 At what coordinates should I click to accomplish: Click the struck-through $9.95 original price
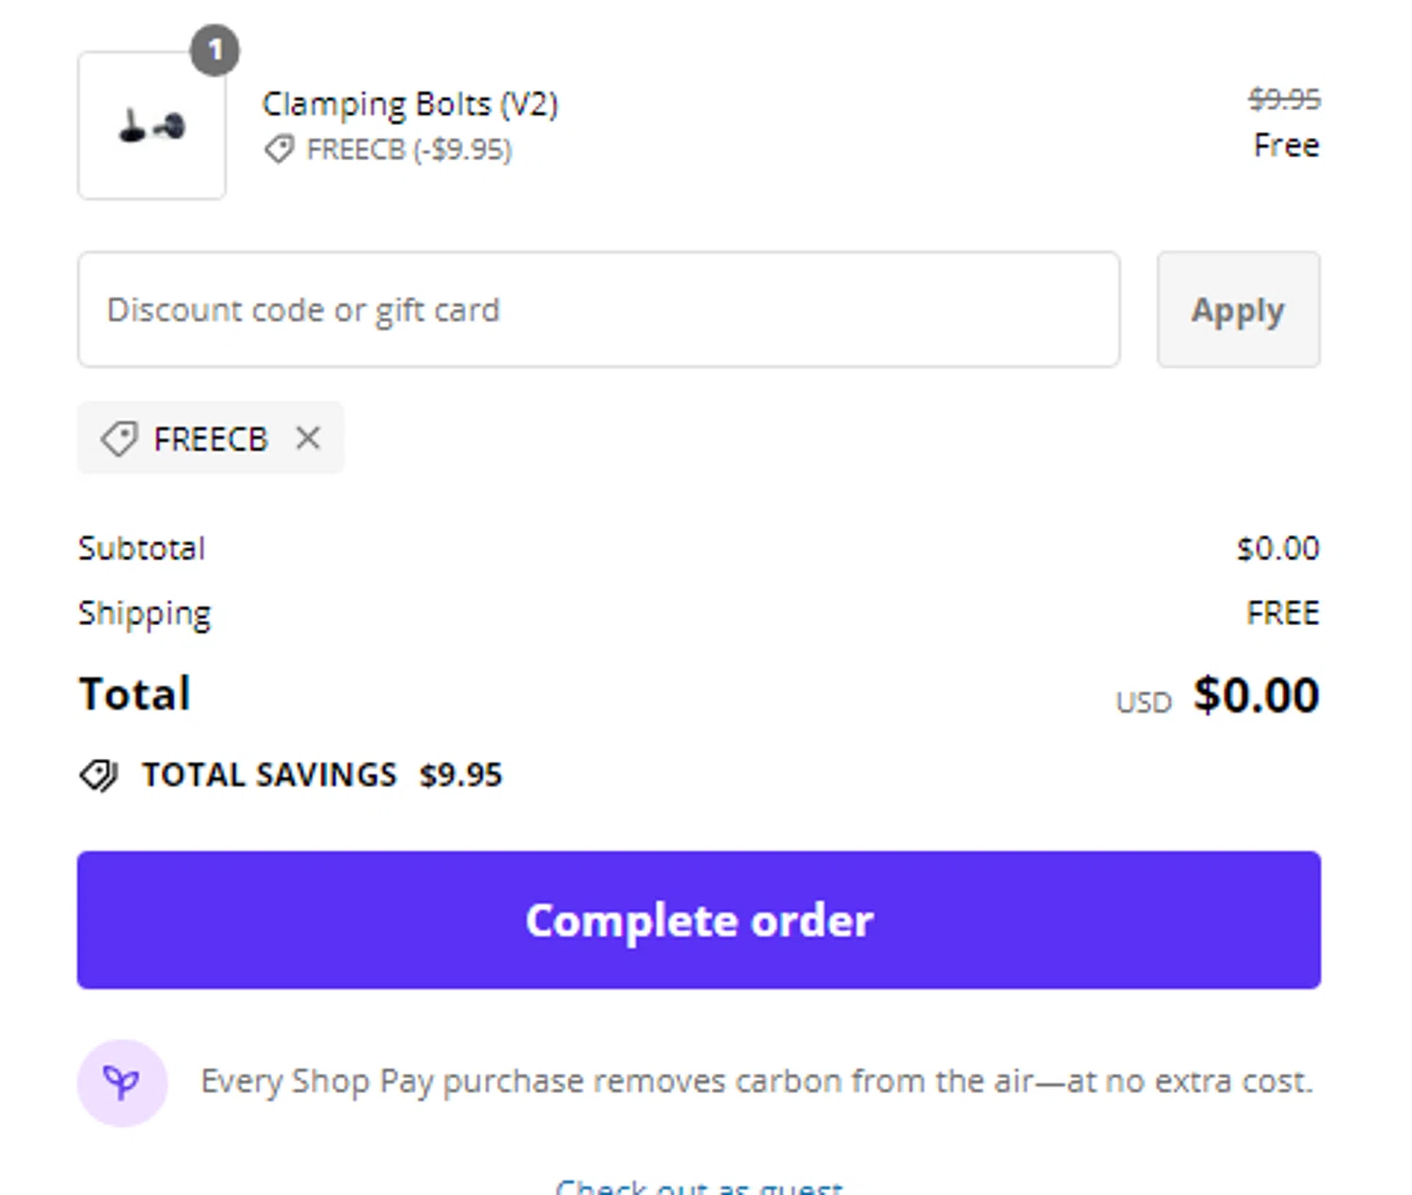(x=1284, y=99)
